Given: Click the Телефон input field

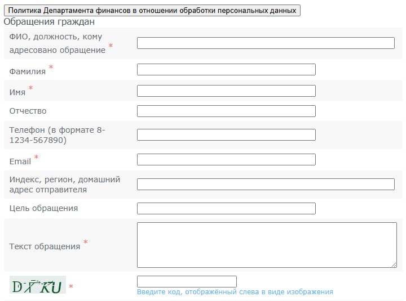Looking at the screenshot, I should coord(226,135).
